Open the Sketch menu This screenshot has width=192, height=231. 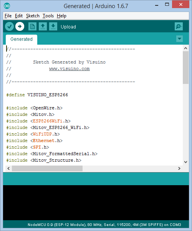pyautogui.click(x=33, y=16)
